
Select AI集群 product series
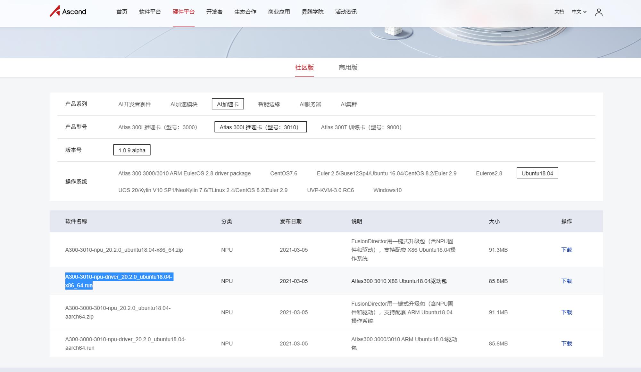[349, 104]
